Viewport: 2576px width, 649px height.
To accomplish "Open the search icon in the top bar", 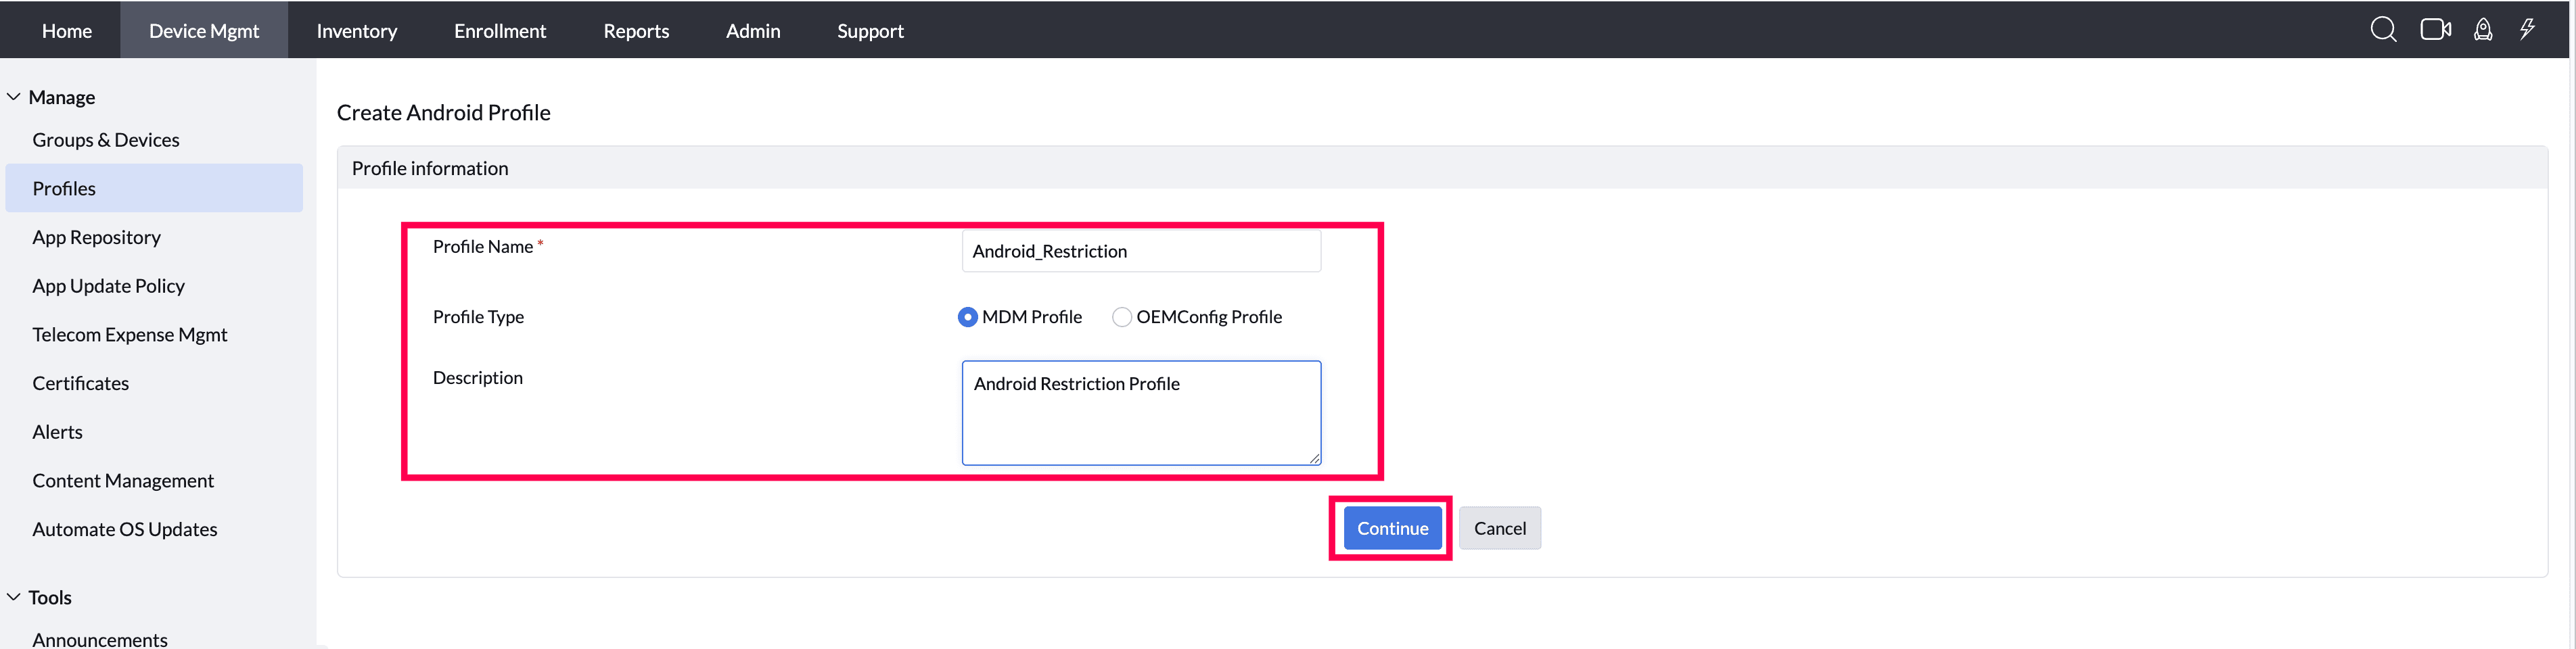I will pos(2383,29).
